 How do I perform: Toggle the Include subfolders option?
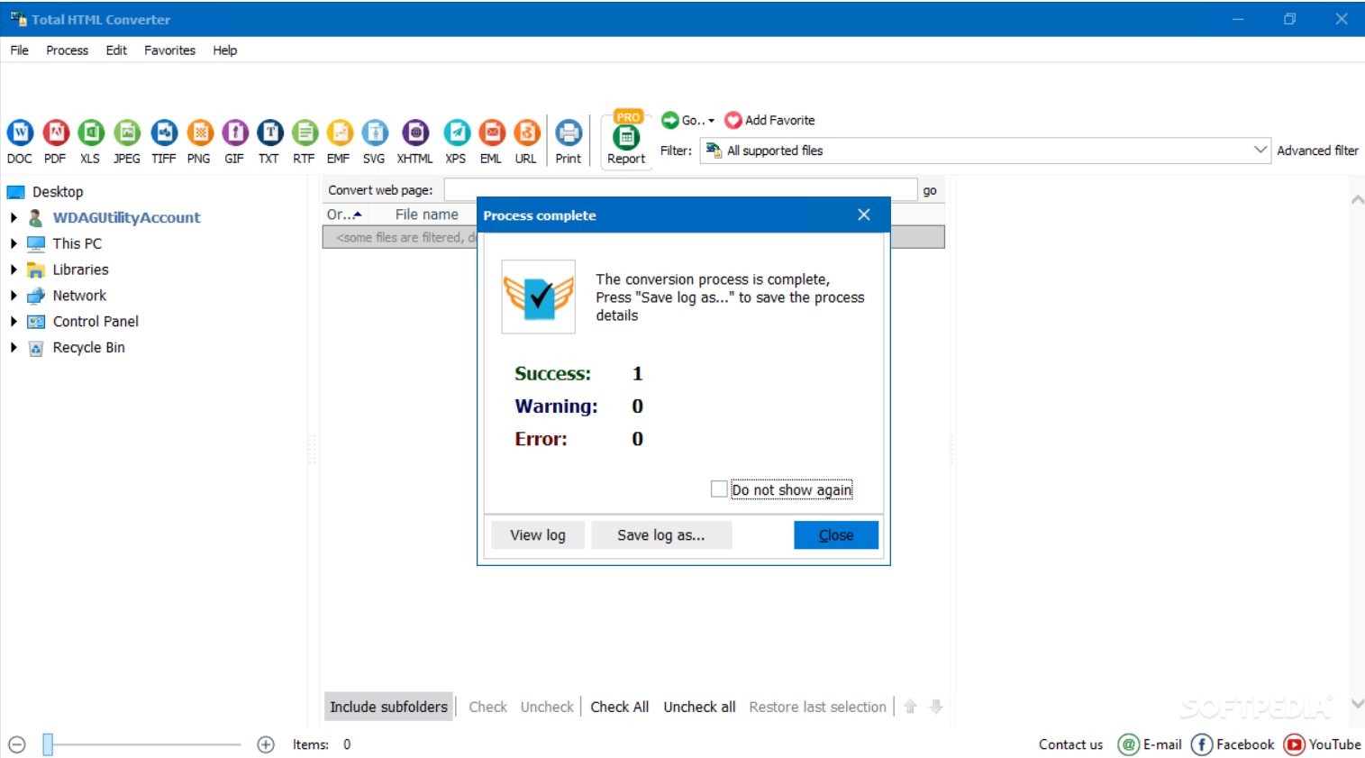(388, 707)
